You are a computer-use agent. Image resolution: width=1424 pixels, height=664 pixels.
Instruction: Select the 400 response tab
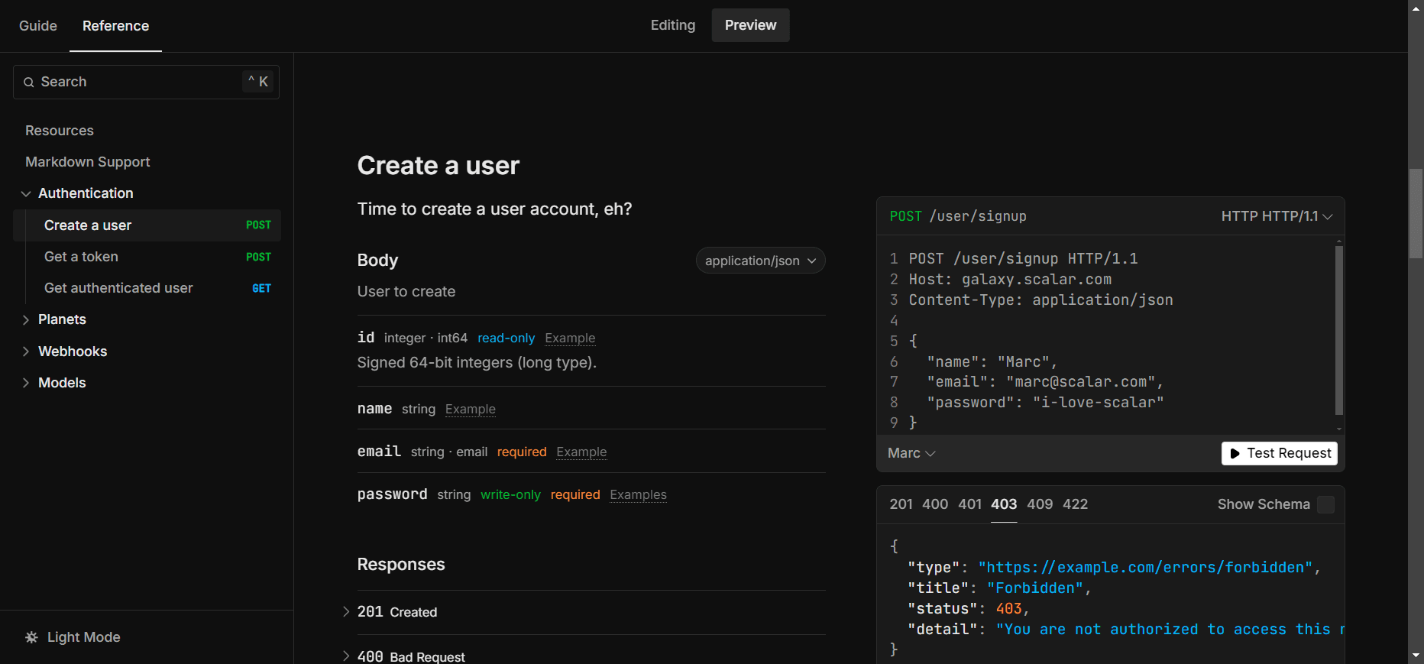pos(935,504)
